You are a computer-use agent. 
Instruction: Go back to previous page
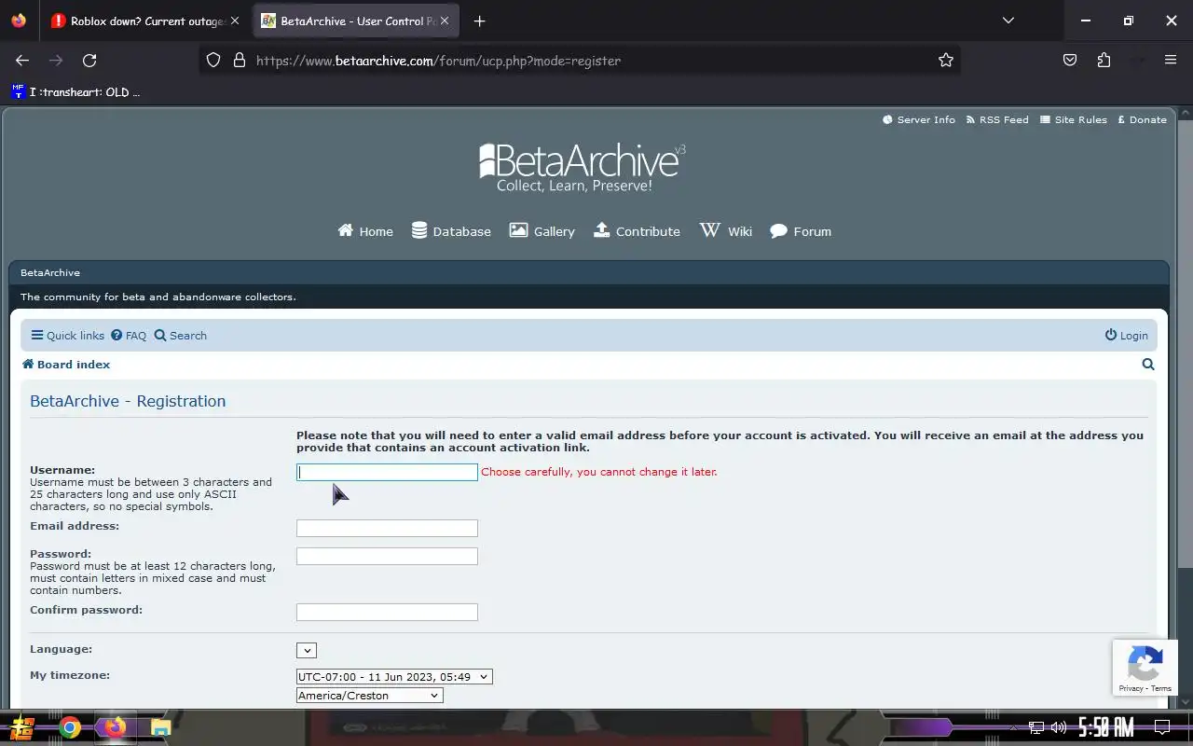[22, 61]
